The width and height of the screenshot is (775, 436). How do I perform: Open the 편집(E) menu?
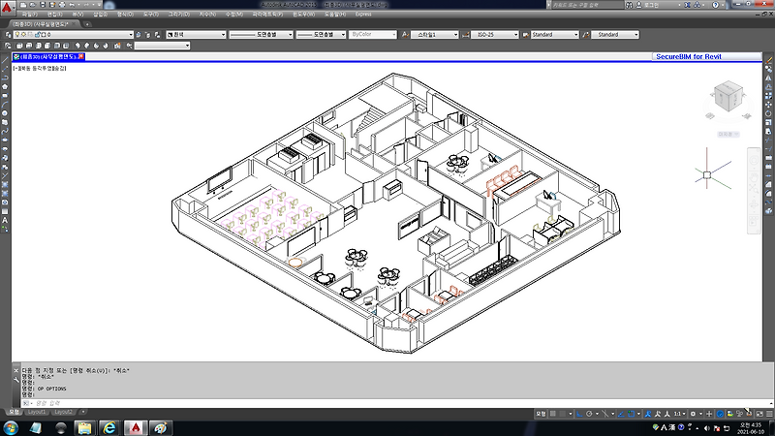coord(54,15)
